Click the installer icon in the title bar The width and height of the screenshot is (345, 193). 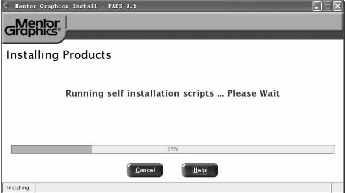tap(5, 6)
